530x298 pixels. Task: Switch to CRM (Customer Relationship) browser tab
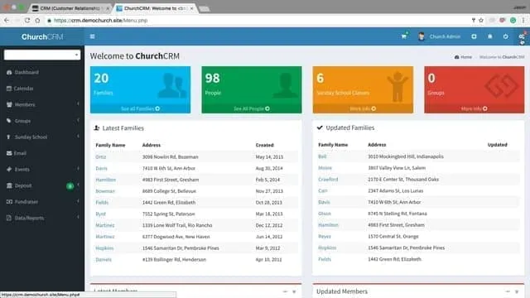pyautogui.click(x=70, y=8)
